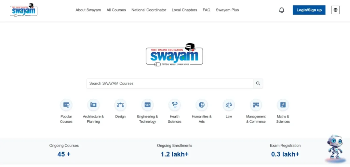Open the FAQ page
Screen dimensions: 350x167
pyautogui.click(x=206, y=10)
